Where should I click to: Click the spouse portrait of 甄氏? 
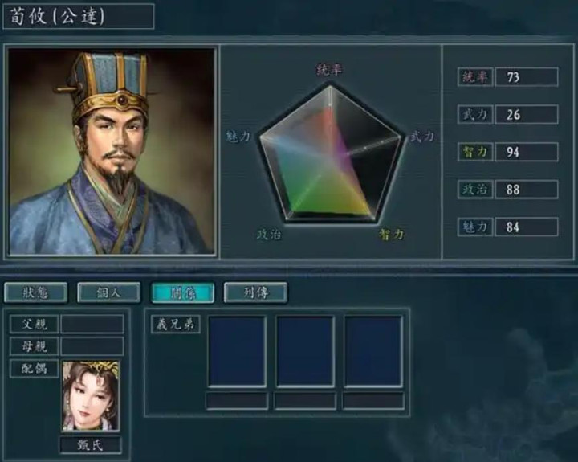coord(91,396)
